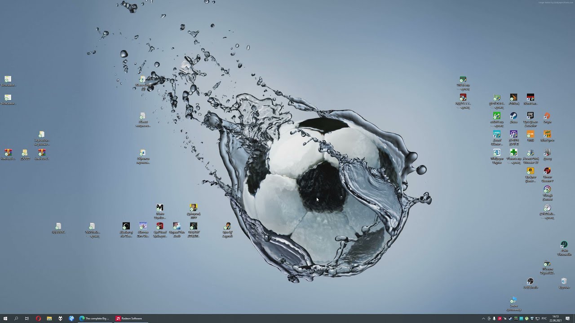
Task: Select the green cross app shortcut
Action: pos(513,156)
